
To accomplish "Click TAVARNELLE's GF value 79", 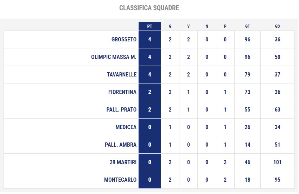I will tap(247, 74).
